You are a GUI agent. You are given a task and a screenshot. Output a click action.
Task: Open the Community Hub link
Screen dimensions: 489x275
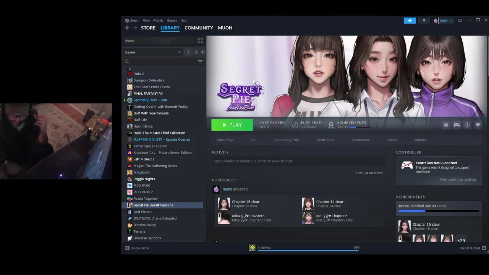[286, 140]
